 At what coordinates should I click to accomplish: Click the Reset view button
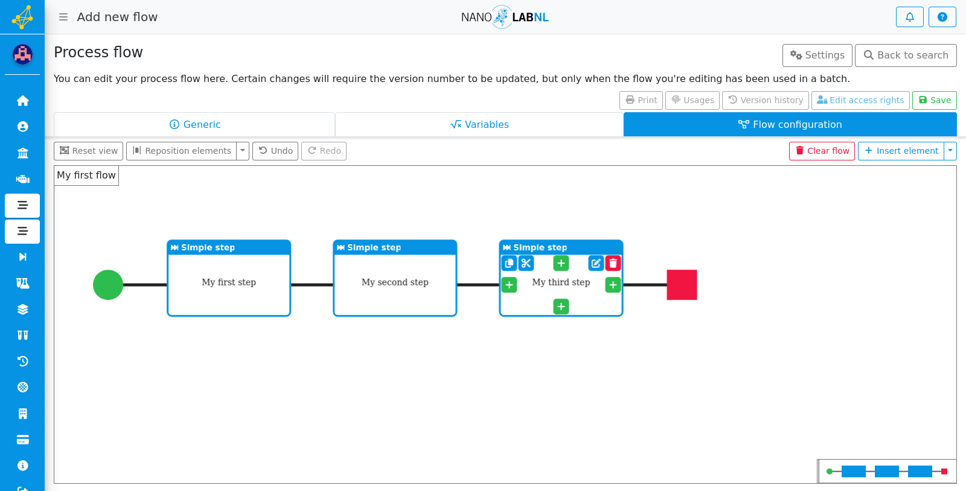click(88, 151)
